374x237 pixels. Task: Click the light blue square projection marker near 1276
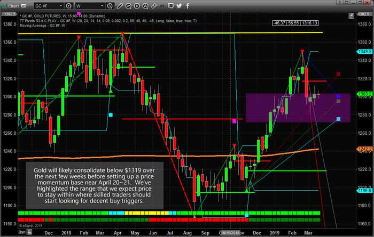tap(338, 119)
